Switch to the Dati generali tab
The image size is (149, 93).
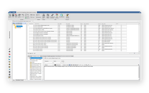[30, 56]
